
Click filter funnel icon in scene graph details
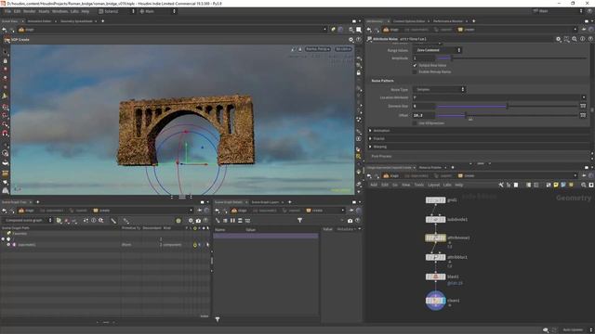[299, 221]
